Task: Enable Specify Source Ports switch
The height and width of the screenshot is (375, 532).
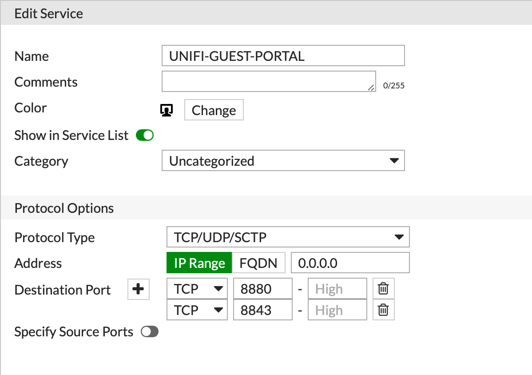Action: click(x=150, y=331)
